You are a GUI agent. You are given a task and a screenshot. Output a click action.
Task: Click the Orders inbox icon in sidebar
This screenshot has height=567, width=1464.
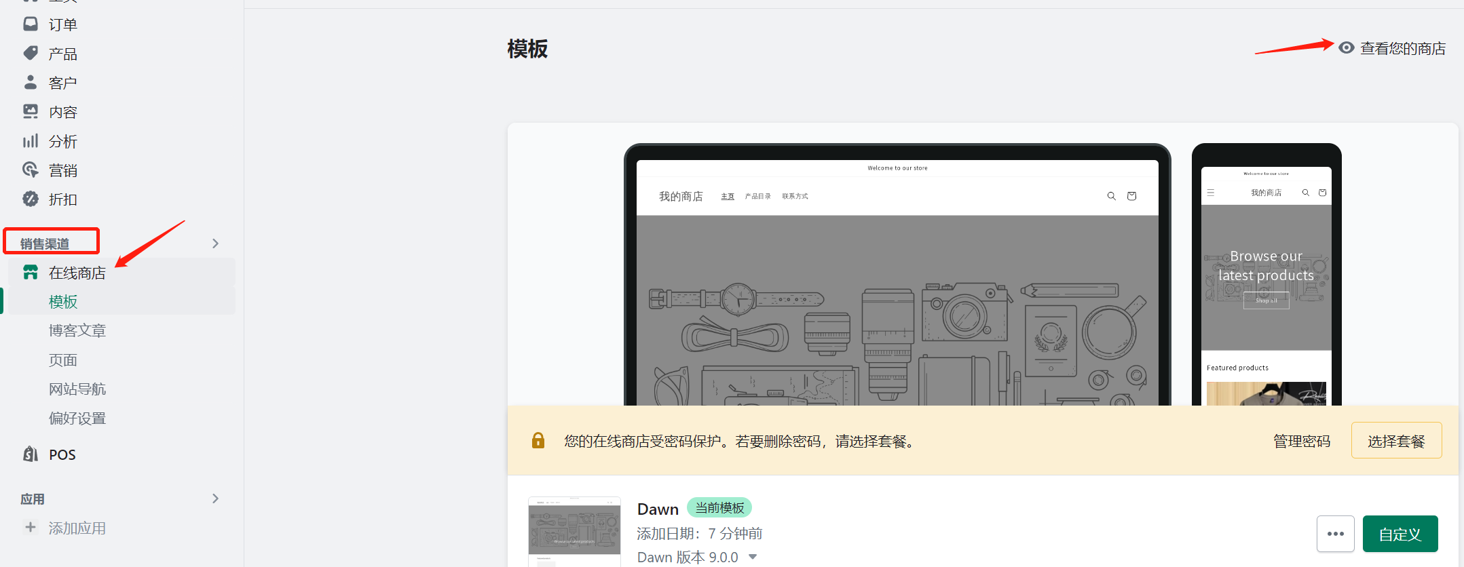click(31, 24)
